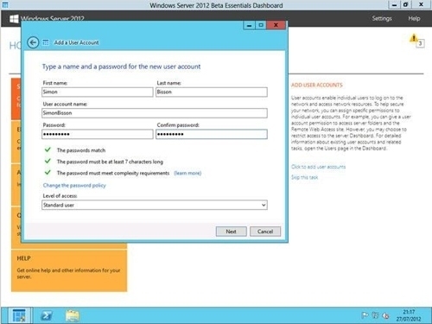
Task: Click the Cancel button
Action: [265, 232]
